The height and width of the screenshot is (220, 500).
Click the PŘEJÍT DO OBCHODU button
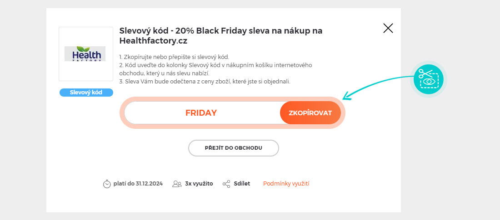(x=234, y=148)
